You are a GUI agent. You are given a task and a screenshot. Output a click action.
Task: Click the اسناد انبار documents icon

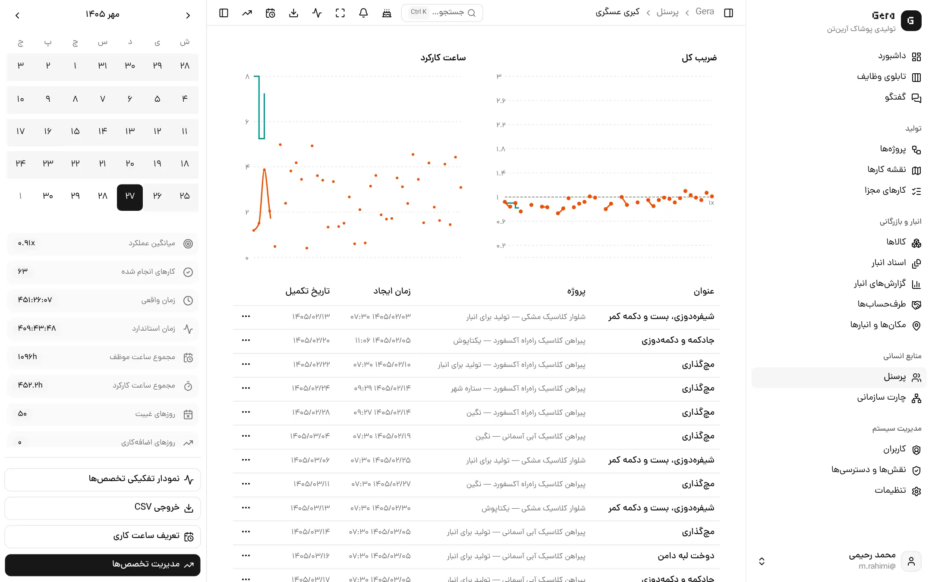click(916, 263)
